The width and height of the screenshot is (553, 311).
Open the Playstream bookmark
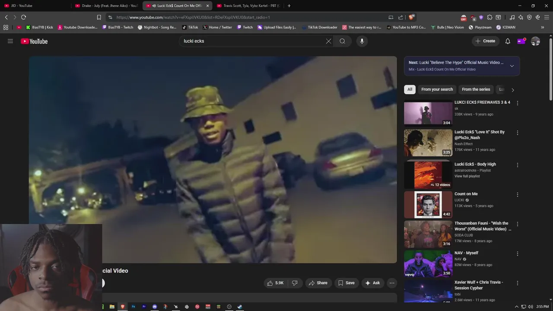click(480, 27)
